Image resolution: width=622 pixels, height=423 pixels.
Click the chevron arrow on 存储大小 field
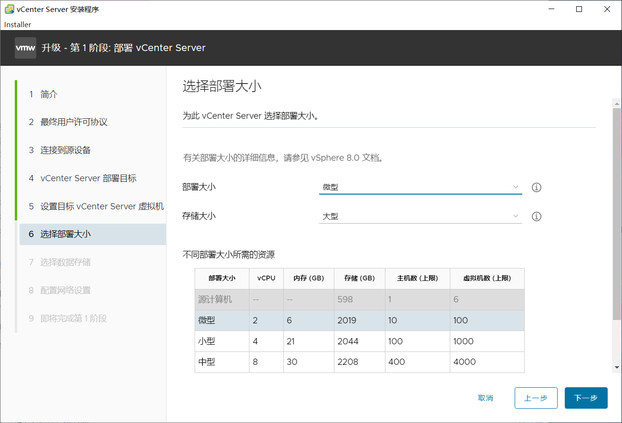[515, 216]
